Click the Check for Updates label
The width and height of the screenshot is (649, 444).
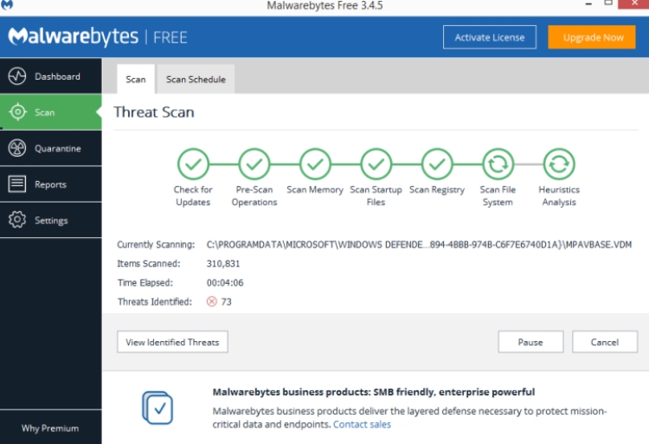193,196
